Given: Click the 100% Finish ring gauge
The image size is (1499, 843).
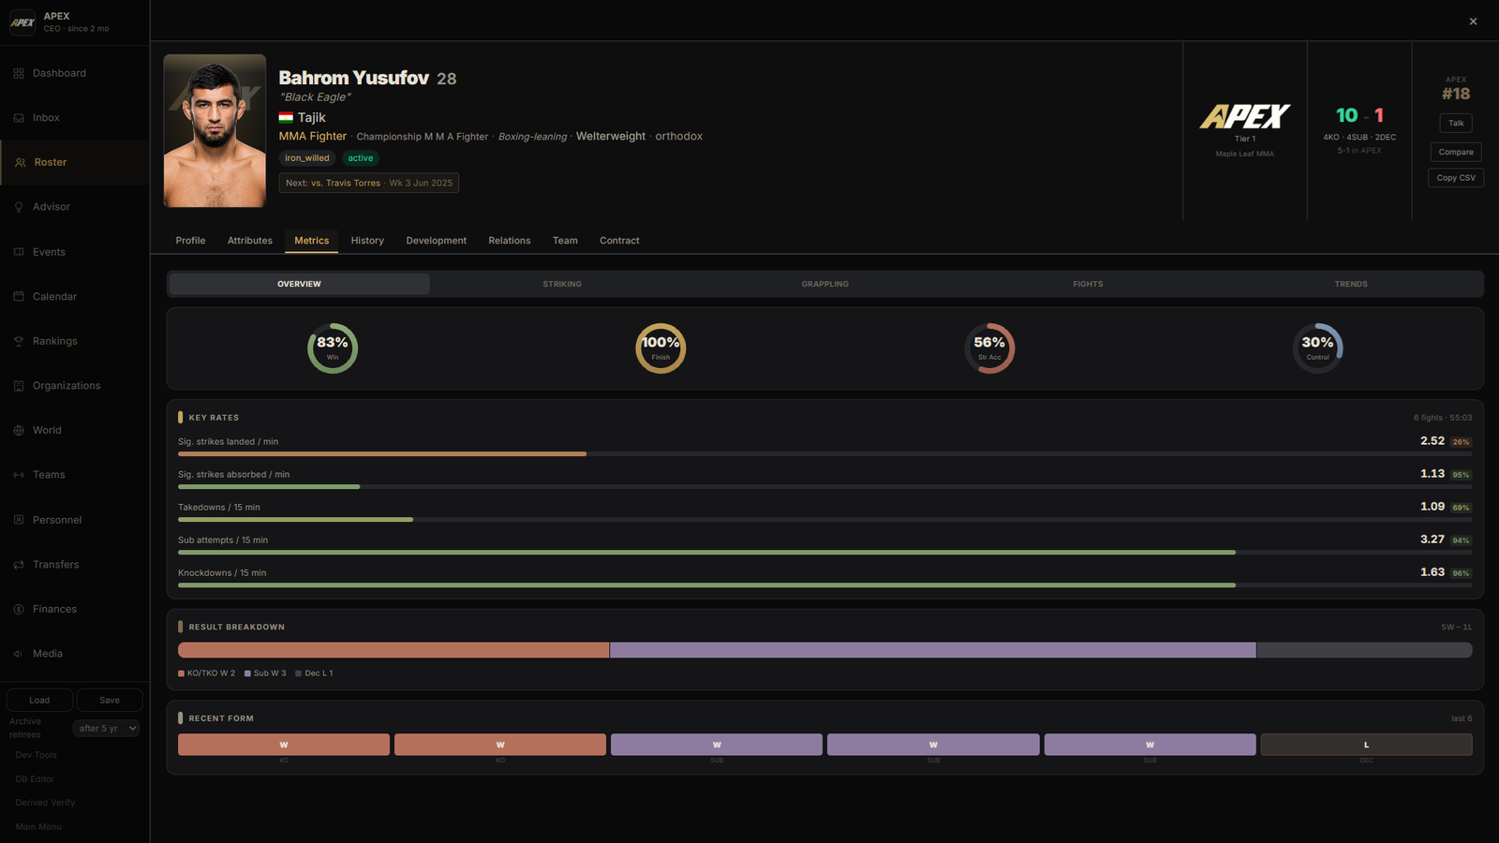Looking at the screenshot, I should (660, 348).
